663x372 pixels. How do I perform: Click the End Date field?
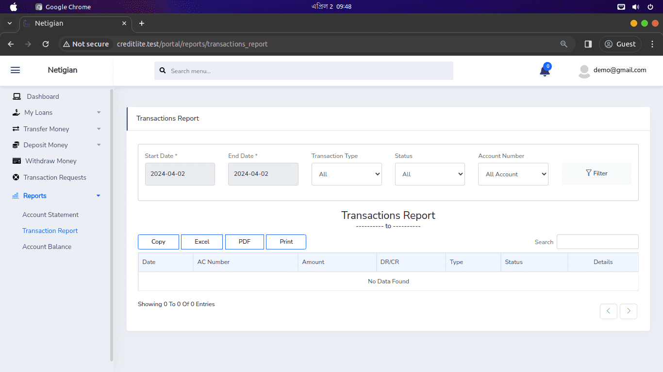263,174
